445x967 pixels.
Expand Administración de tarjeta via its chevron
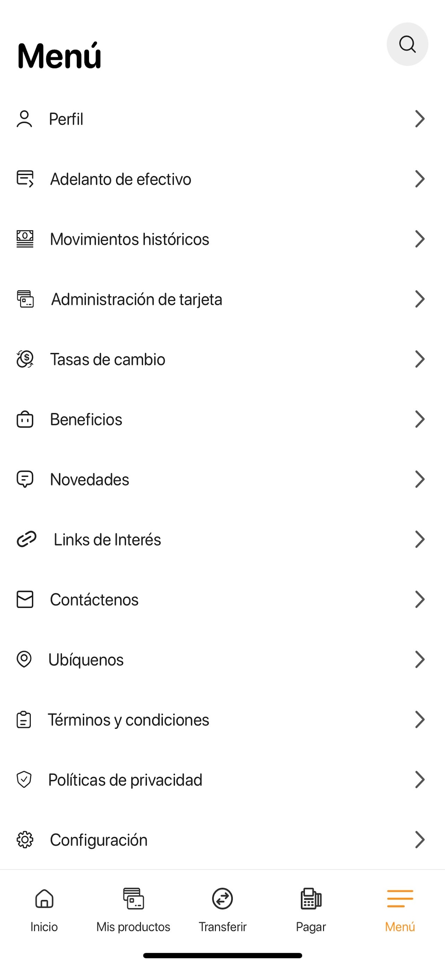(x=420, y=299)
